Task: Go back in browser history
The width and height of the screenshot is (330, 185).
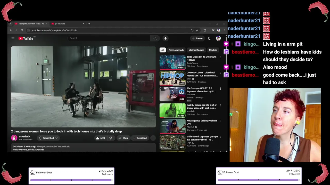Action: (x=11, y=30)
